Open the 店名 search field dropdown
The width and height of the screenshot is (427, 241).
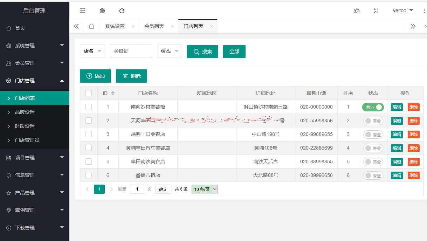92,51
